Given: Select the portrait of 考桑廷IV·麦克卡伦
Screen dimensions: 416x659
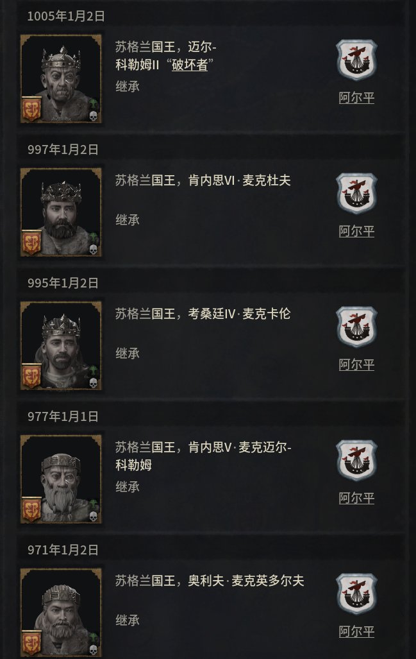Looking at the screenshot, I should (61, 346).
